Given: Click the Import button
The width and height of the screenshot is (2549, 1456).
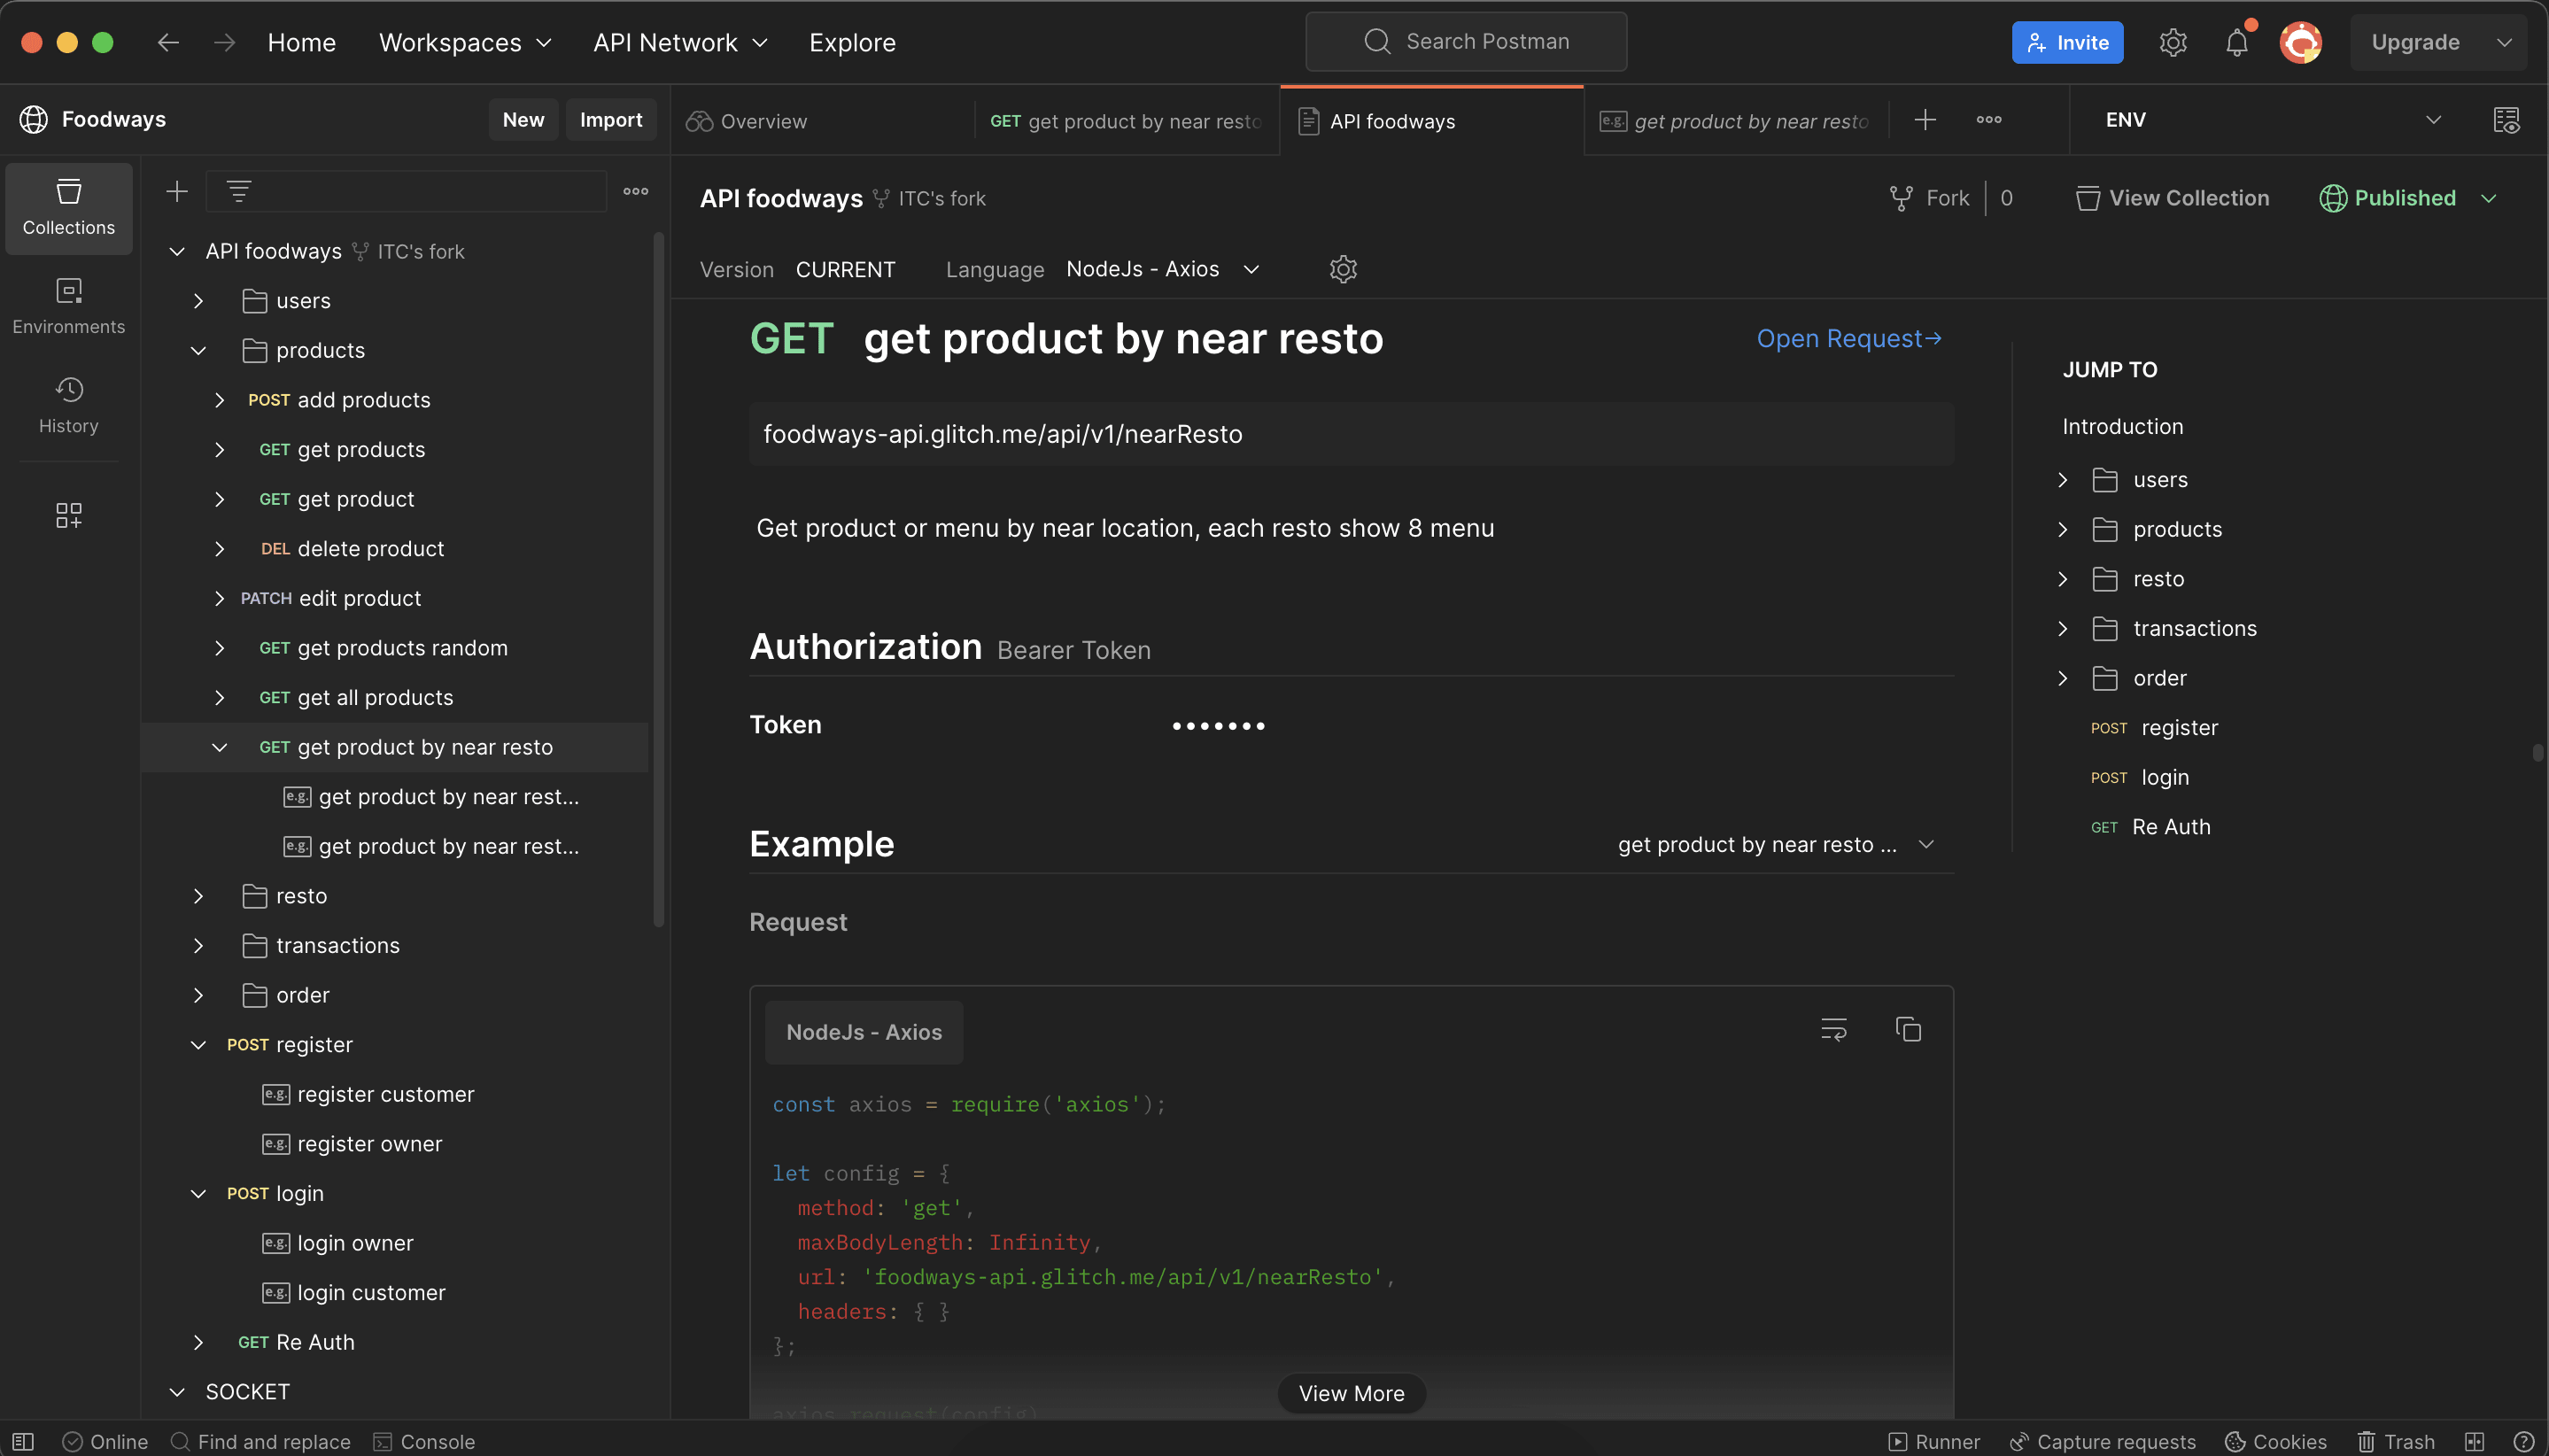Looking at the screenshot, I should [611, 119].
